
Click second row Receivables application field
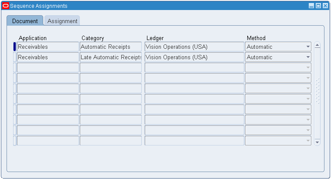pos(48,57)
